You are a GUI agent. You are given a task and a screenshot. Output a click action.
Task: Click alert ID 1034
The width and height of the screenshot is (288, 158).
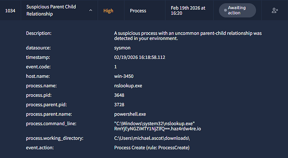pos(10,11)
